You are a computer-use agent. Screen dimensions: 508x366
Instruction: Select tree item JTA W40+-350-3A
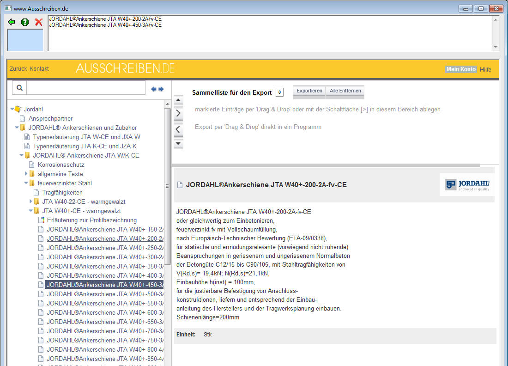(x=105, y=266)
